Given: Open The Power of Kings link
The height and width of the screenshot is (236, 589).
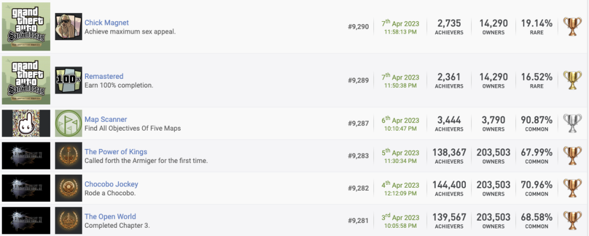Looking at the screenshot, I should pyautogui.click(x=115, y=152).
